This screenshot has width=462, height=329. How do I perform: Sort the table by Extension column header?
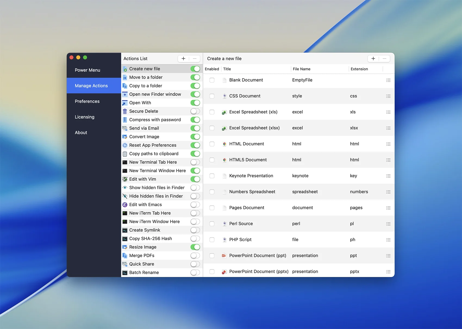(x=359, y=69)
